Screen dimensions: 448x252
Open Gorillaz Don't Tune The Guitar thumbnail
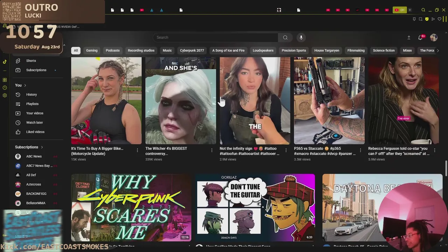[x=255, y=208]
